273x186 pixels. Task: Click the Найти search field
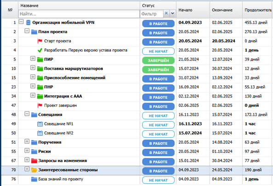coord(79,14)
